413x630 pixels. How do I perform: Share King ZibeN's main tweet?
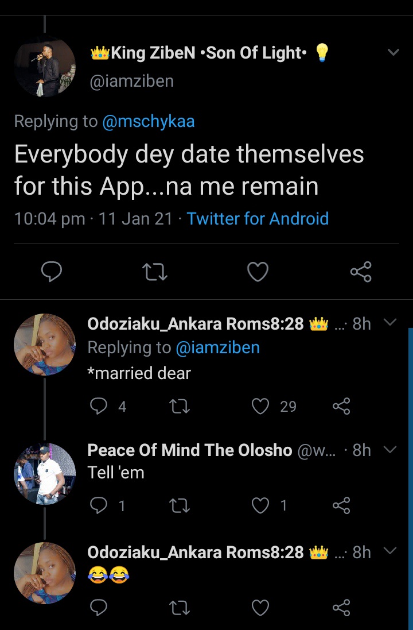(361, 272)
